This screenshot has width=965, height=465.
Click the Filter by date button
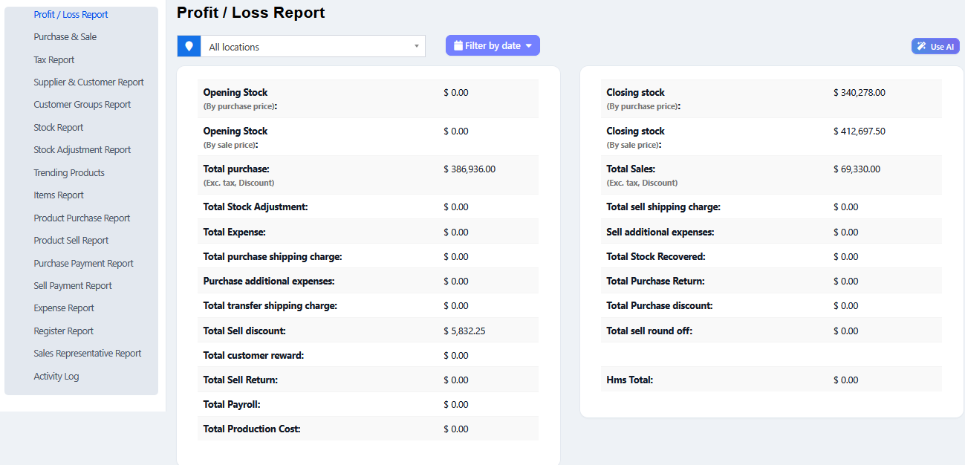click(x=493, y=45)
